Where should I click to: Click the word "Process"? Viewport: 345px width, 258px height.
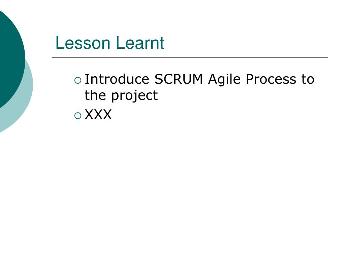(271, 79)
